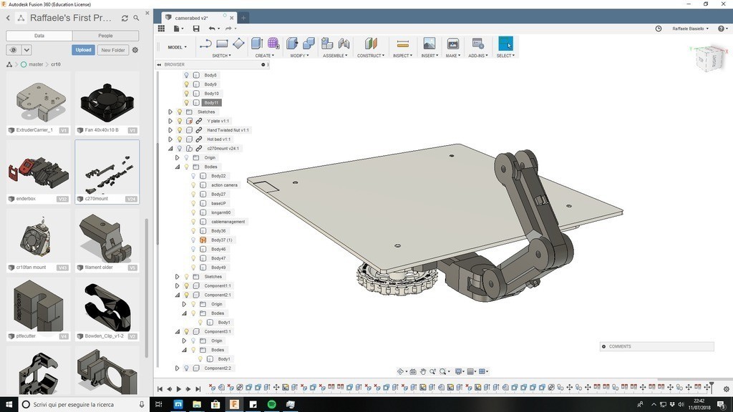Click the Spotify icon in the taskbar
Image resolution: width=733 pixels, height=412 pixels.
tap(271, 404)
